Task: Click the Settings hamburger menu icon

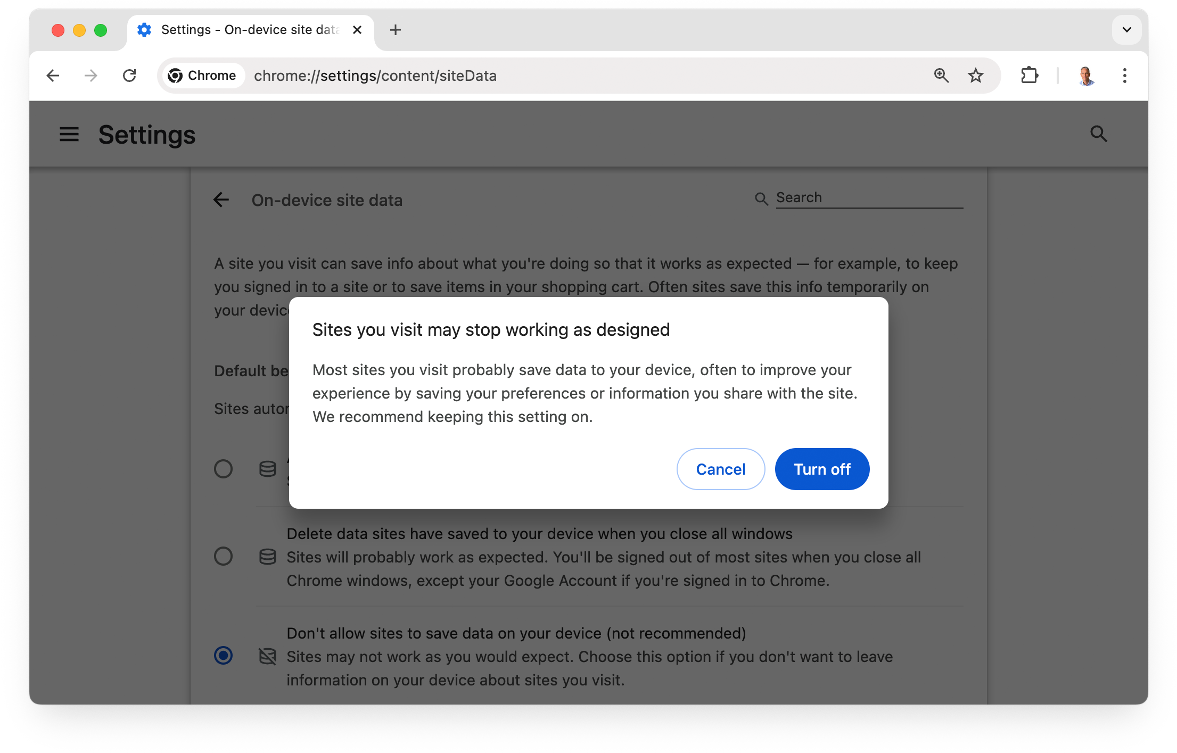Action: point(69,134)
